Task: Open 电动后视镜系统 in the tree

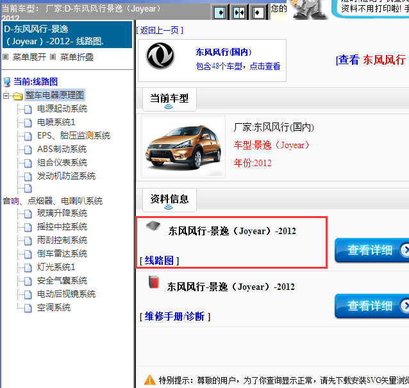Action: coord(66,294)
